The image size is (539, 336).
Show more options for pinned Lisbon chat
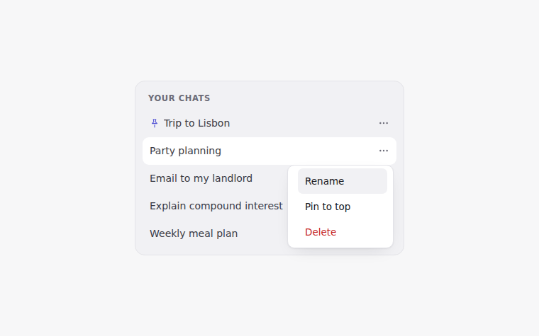[x=383, y=123]
